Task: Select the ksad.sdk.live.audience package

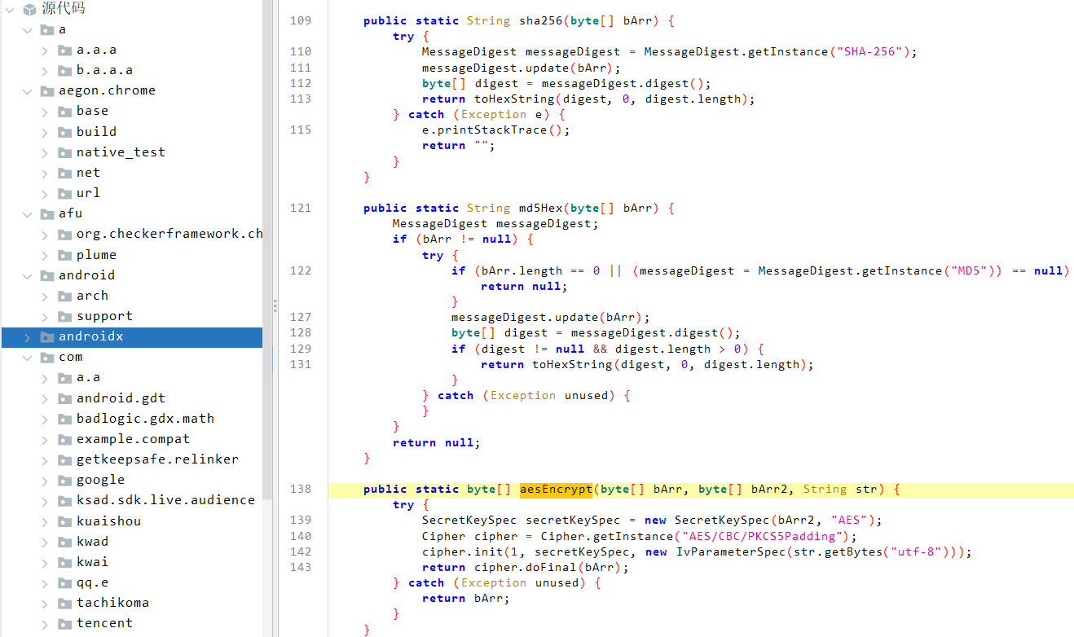Action: [x=165, y=500]
